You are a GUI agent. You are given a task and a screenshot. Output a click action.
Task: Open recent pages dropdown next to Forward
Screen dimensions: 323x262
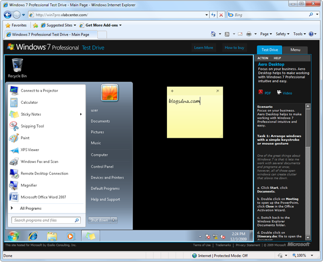click(24, 15)
